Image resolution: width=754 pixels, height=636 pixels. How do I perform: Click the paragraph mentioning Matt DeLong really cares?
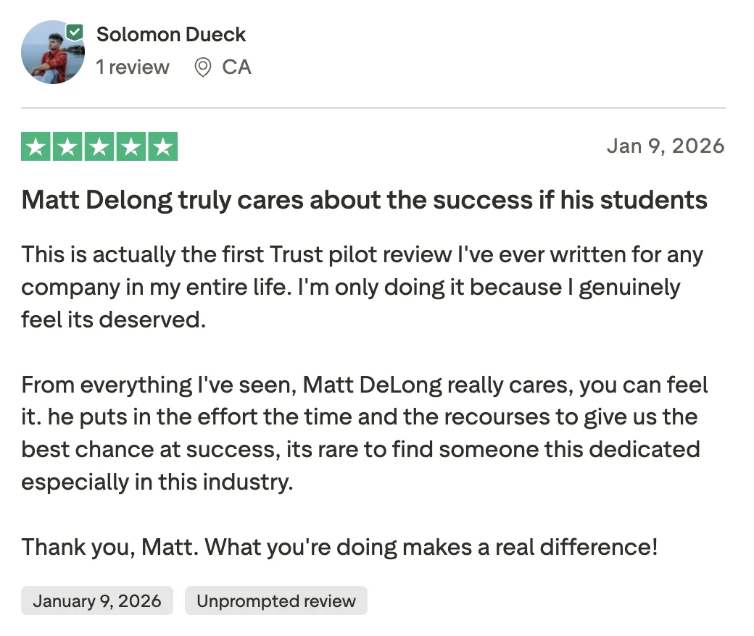[365, 433]
